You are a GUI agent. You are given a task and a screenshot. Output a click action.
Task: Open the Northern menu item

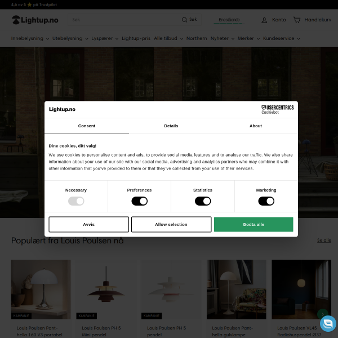tap(197, 38)
